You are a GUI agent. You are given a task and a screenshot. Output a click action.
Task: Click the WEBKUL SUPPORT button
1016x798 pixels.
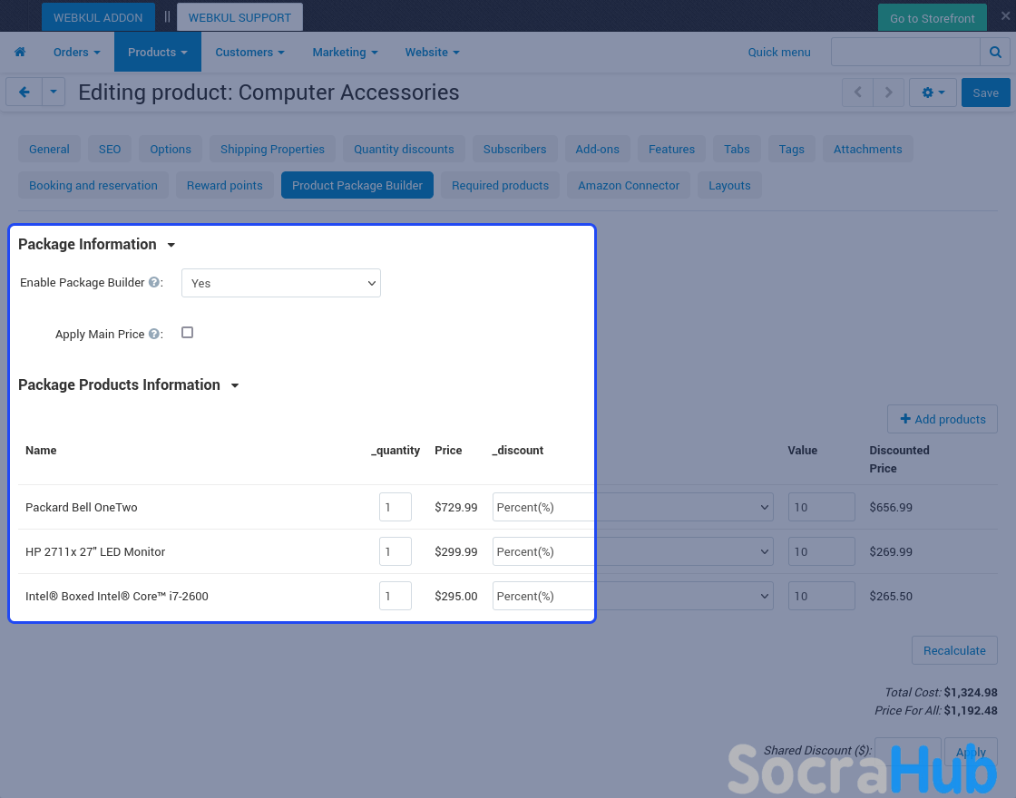[239, 17]
